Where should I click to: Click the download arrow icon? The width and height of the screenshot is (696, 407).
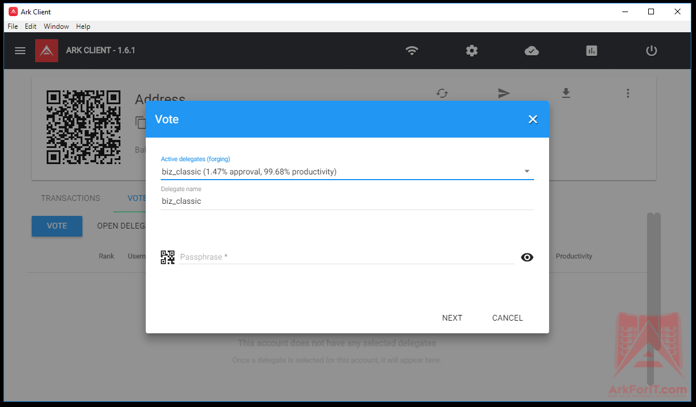pyautogui.click(x=566, y=93)
